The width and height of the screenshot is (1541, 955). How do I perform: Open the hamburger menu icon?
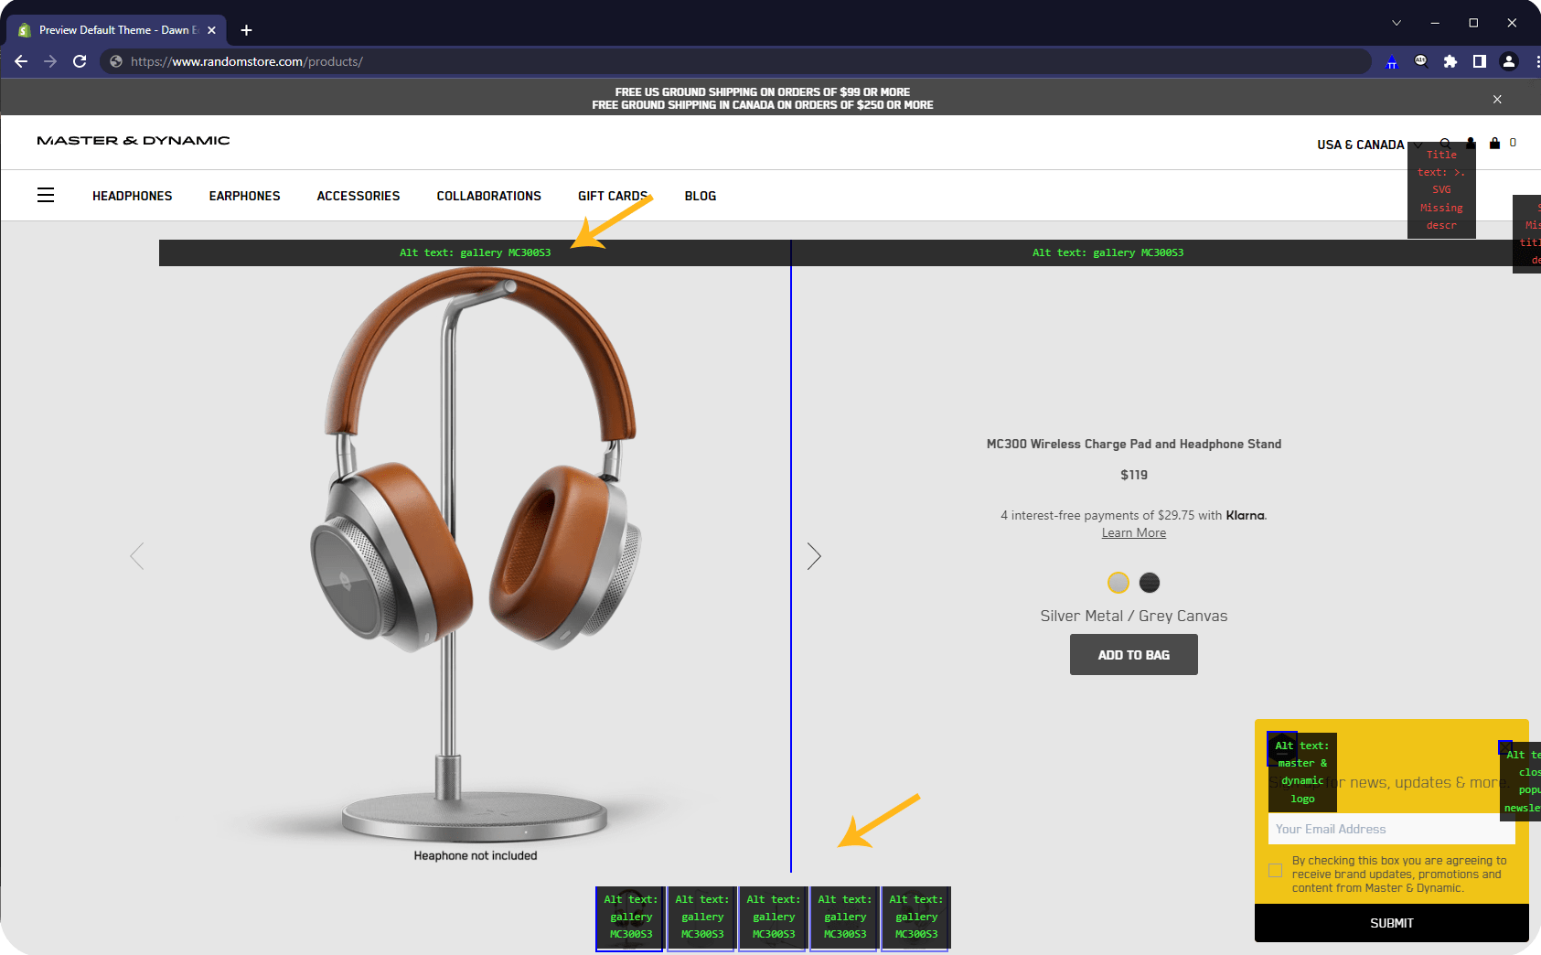(x=46, y=195)
